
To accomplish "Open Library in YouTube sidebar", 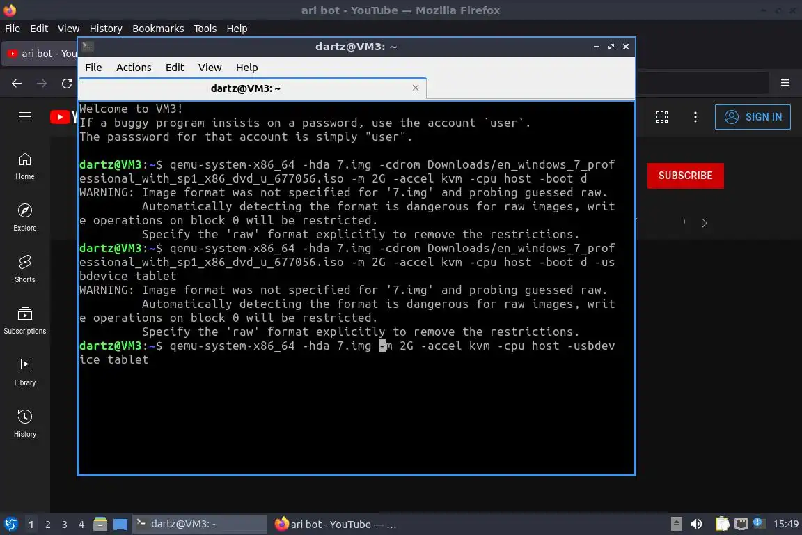I will click(24, 372).
